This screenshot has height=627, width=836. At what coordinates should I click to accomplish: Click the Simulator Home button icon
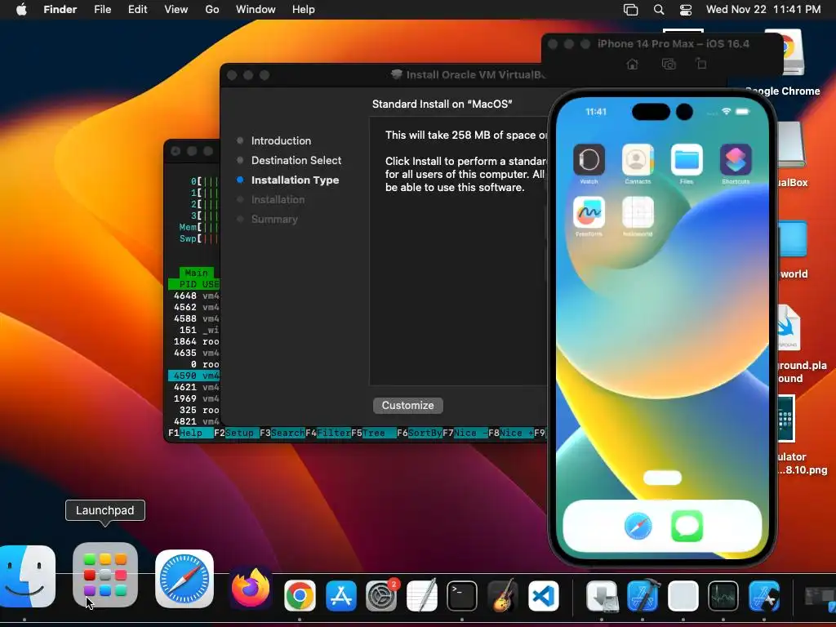coord(633,64)
